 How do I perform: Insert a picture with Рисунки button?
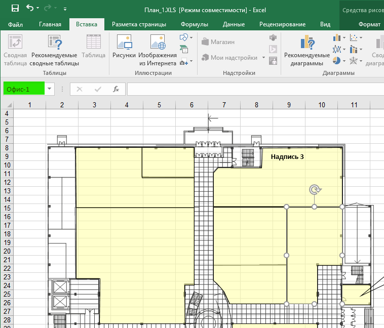(x=124, y=51)
